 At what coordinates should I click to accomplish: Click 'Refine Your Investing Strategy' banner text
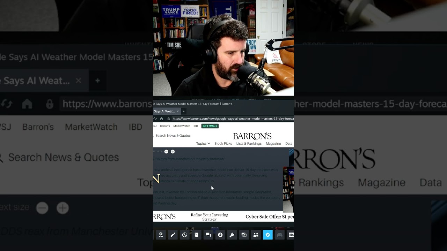pos(210,217)
